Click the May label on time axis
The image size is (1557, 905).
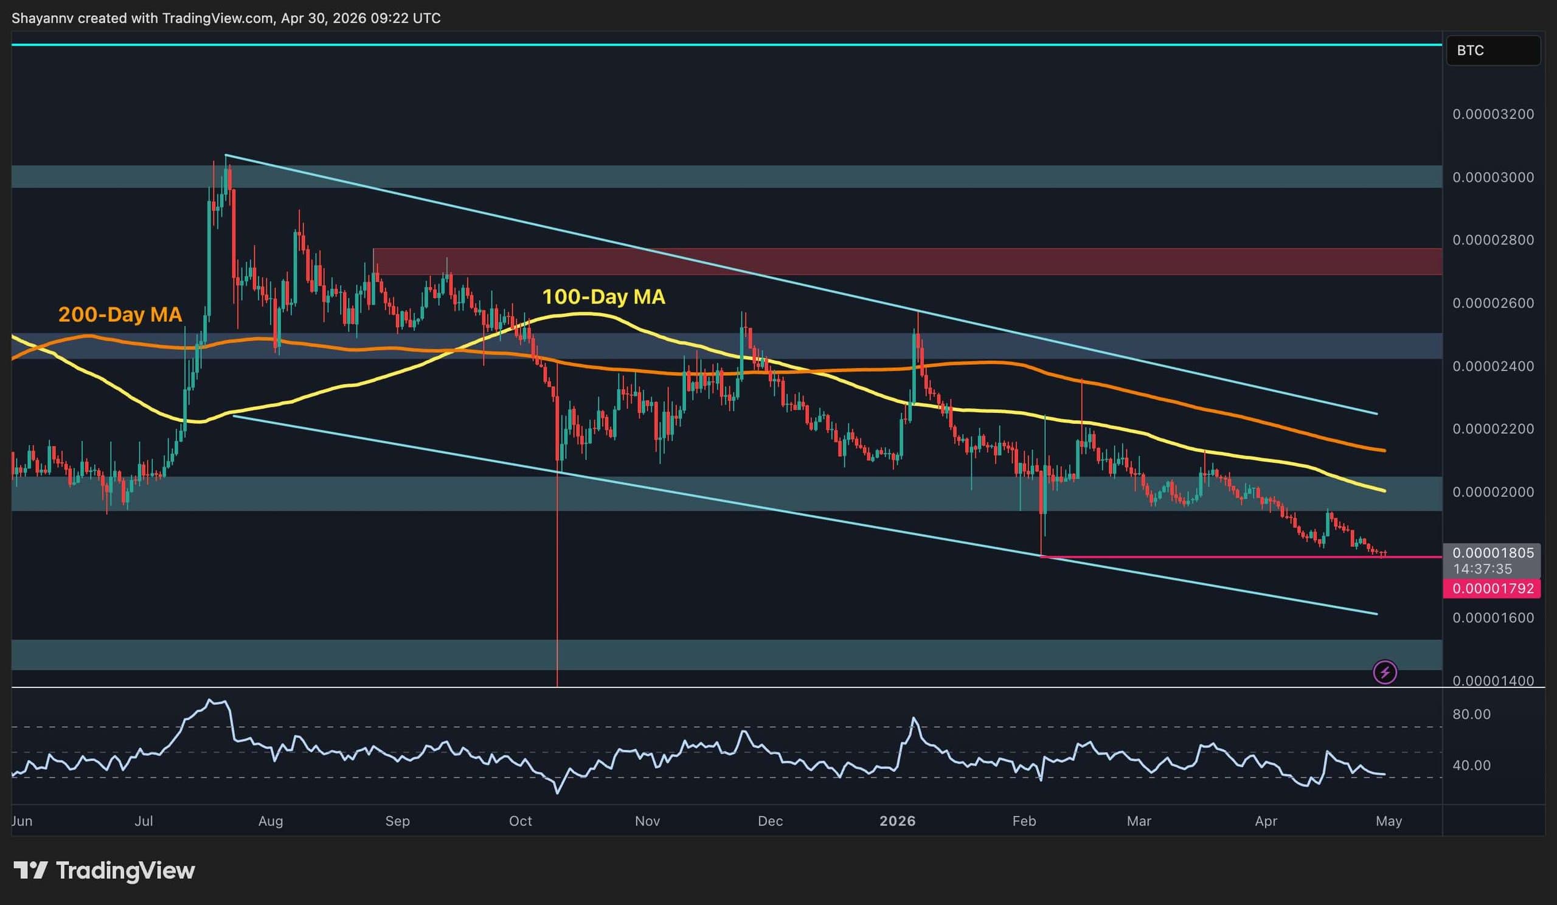pyautogui.click(x=1389, y=821)
